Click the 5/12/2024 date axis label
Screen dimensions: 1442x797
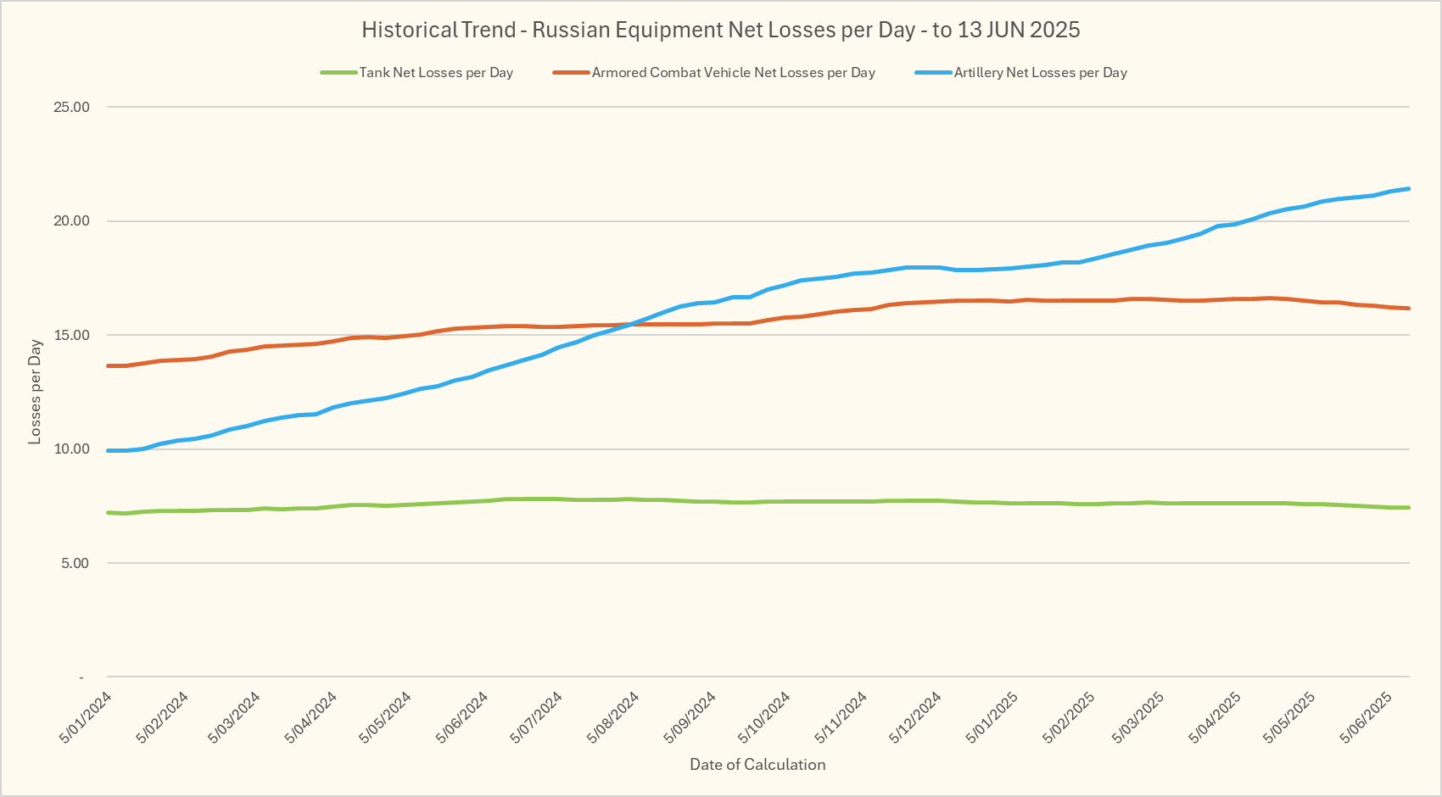pyautogui.click(x=915, y=717)
